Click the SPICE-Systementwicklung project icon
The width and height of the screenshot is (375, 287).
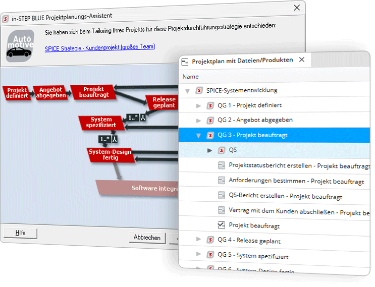tap(199, 91)
